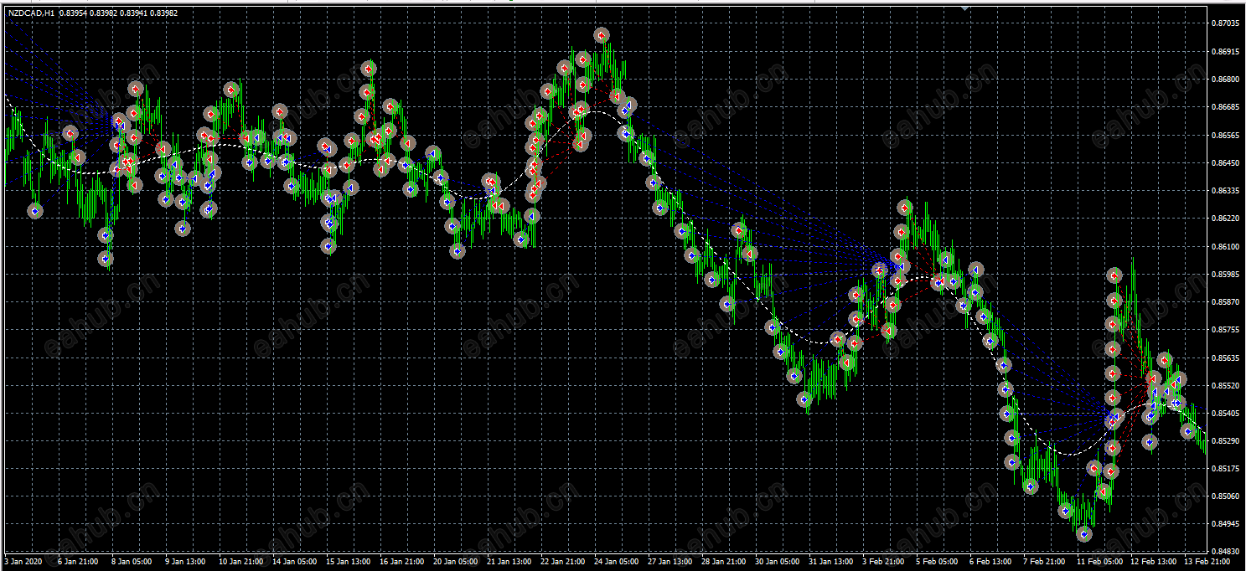Click the 5 Feb 05:00 time label
Image resolution: width=1246 pixels, height=571 pixels.
938,561
